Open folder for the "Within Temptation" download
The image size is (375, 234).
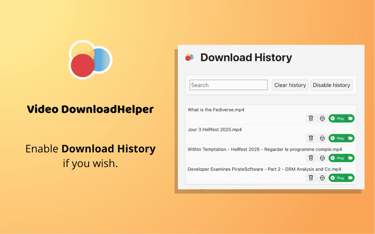(x=350, y=158)
